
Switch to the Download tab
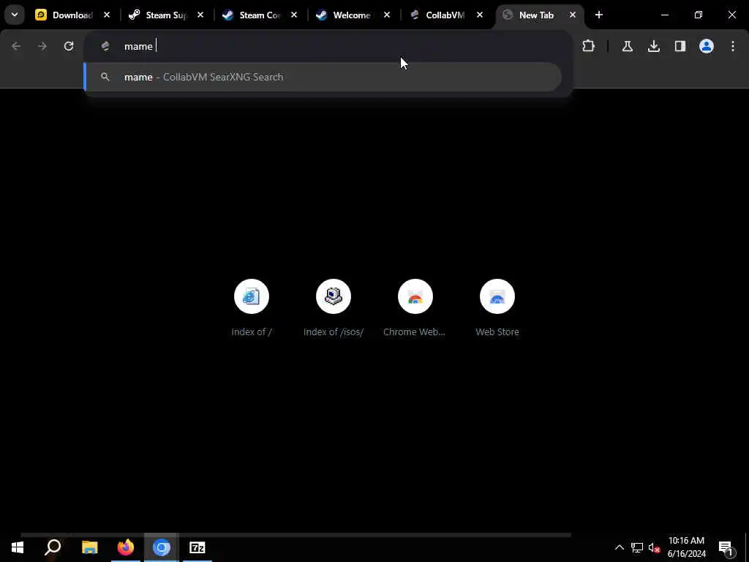[72, 15]
